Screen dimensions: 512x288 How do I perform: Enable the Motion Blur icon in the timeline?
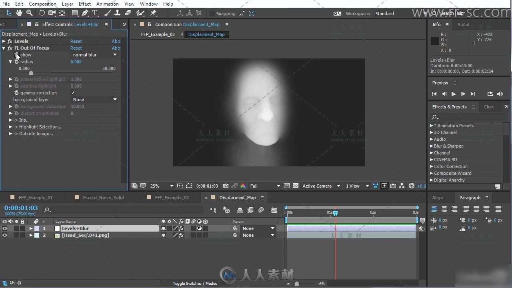(x=261, y=210)
